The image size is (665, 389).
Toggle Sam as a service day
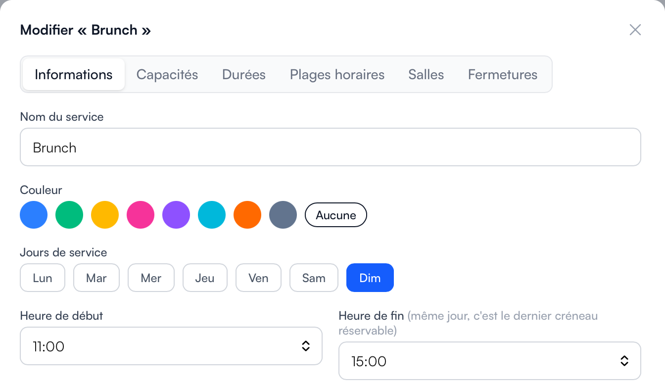click(314, 278)
